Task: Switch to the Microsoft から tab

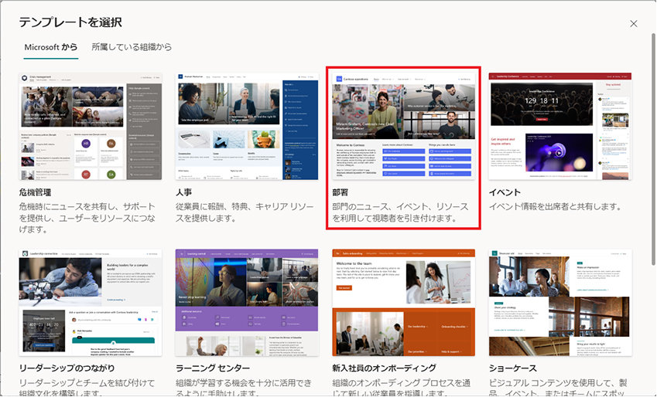Action: tap(51, 47)
